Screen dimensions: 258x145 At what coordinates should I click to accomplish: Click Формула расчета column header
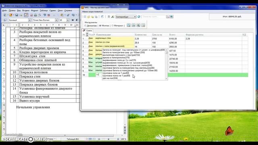tap(194, 35)
